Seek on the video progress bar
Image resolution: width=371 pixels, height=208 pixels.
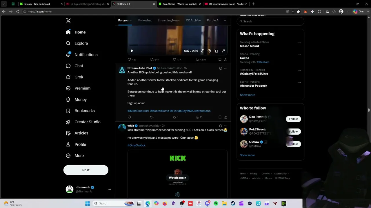(x=177, y=45)
